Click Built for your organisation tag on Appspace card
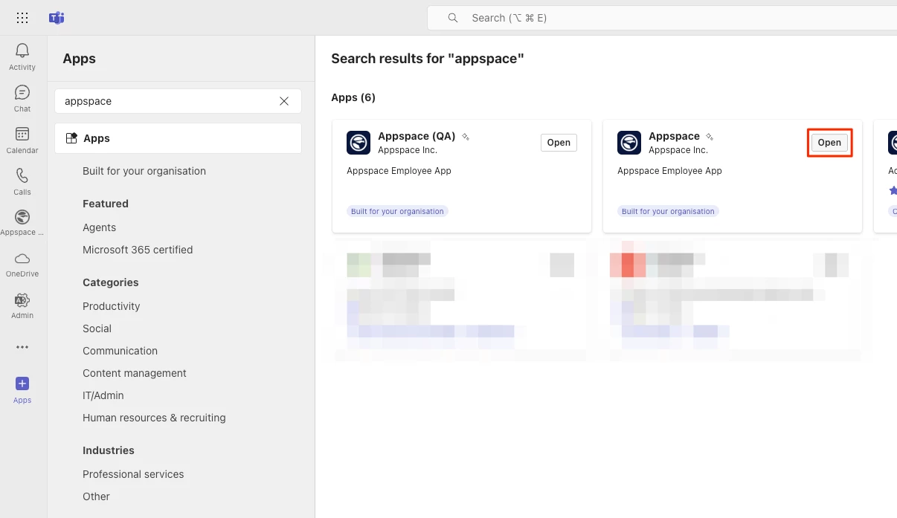This screenshot has width=897, height=518. (668, 211)
